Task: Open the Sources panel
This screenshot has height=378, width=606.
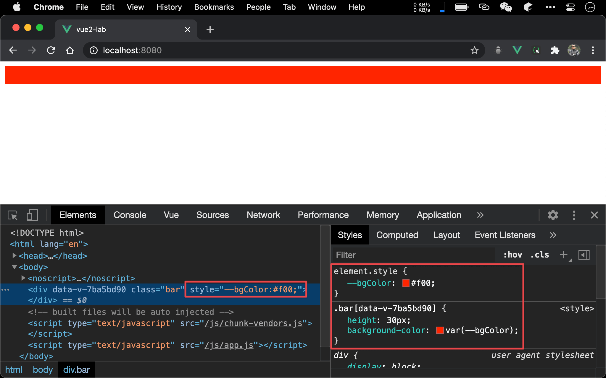Action: [212, 215]
